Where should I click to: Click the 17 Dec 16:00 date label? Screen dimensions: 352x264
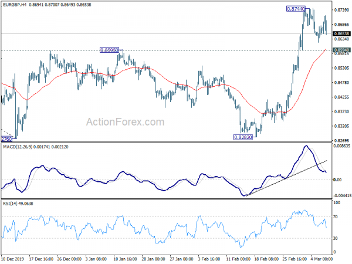pyautogui.click(x=41, y=259)
